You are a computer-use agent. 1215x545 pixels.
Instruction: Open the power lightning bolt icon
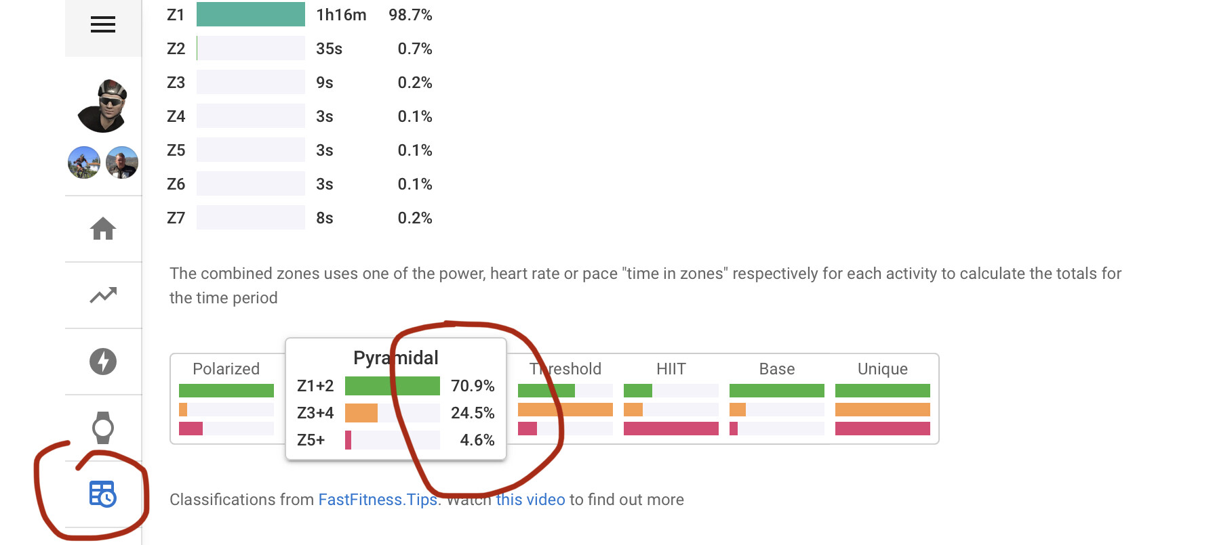(x=103, y=362)
